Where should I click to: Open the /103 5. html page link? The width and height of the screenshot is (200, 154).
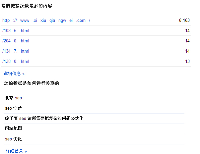click(16, 31)
